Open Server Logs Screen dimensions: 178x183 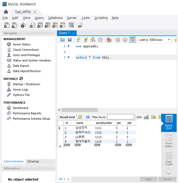[x=20, y=89]
